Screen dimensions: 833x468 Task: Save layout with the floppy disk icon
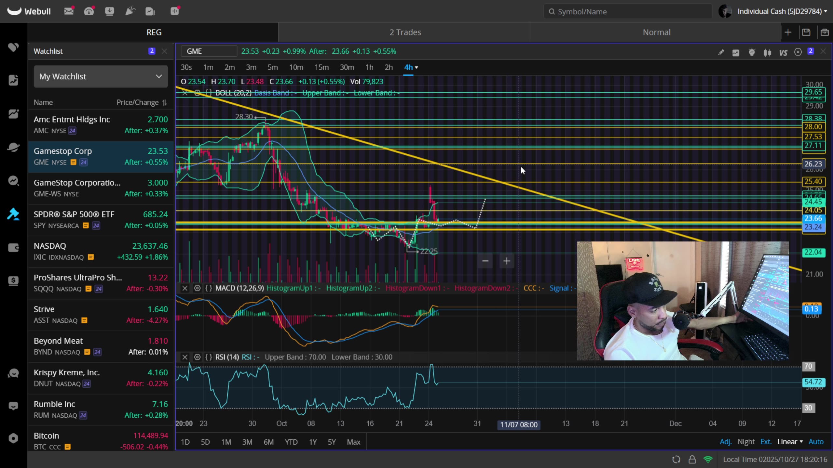click(806, 32)
